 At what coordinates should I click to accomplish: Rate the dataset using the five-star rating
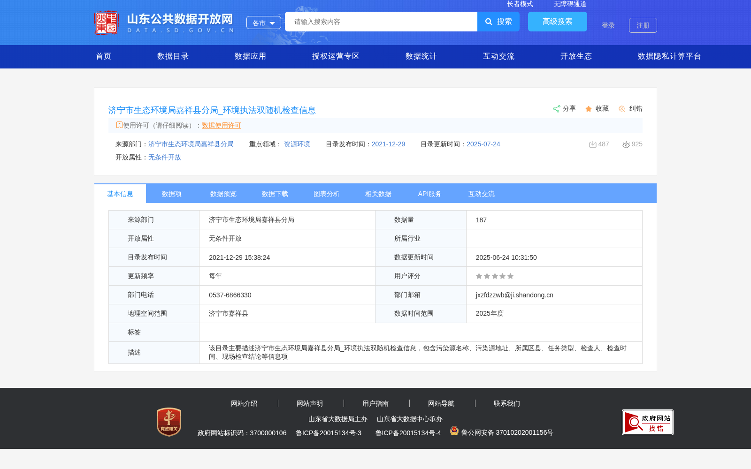pyautogui.click(x=495, y=276)
